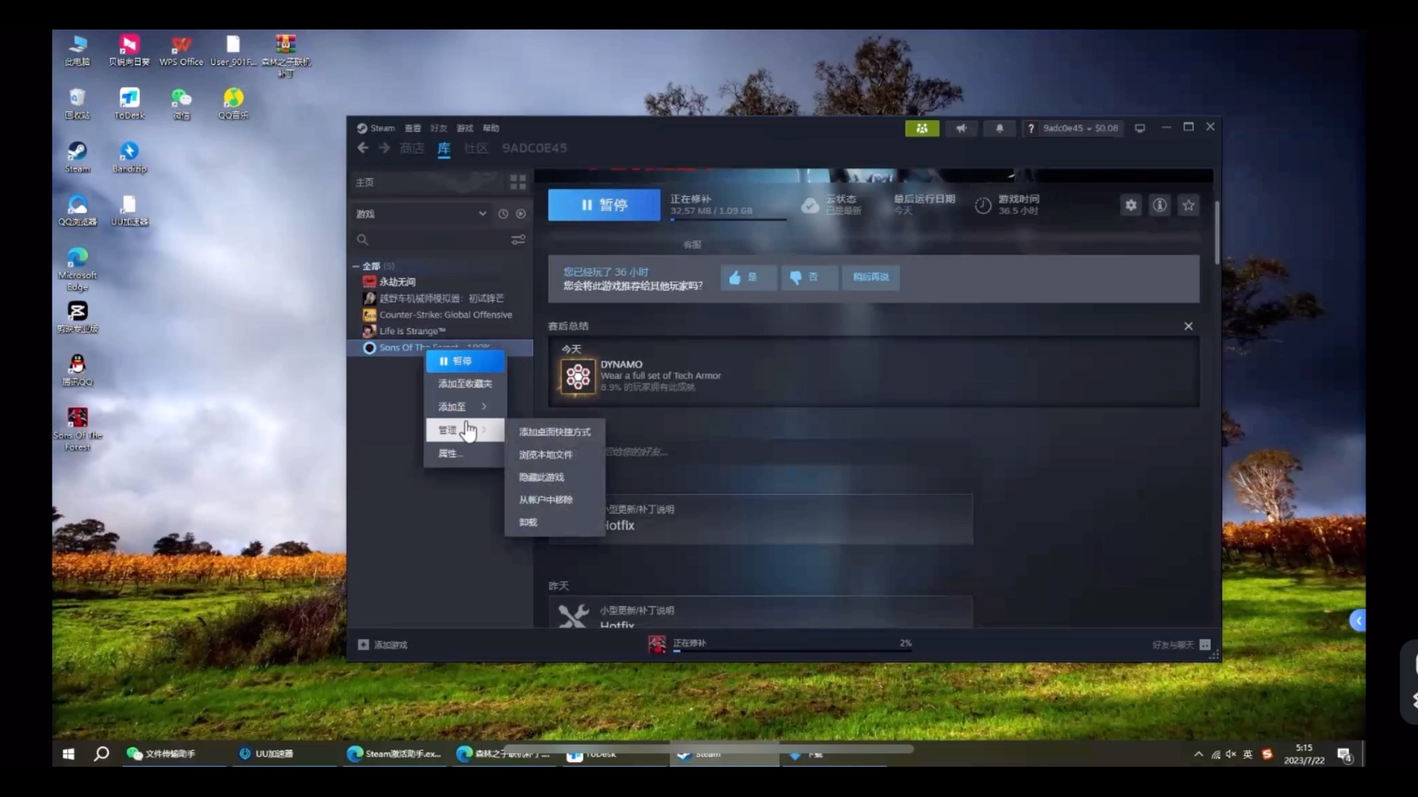
Task: Switch to the 商店 tab
Action: [x=412, y=148]
